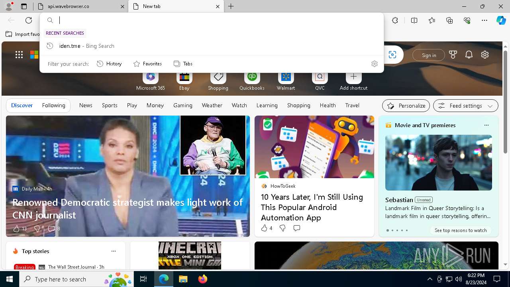510x287 pixels.
Task: Select first carousel dot in premieres card
Action: click(x=388, y=230)
